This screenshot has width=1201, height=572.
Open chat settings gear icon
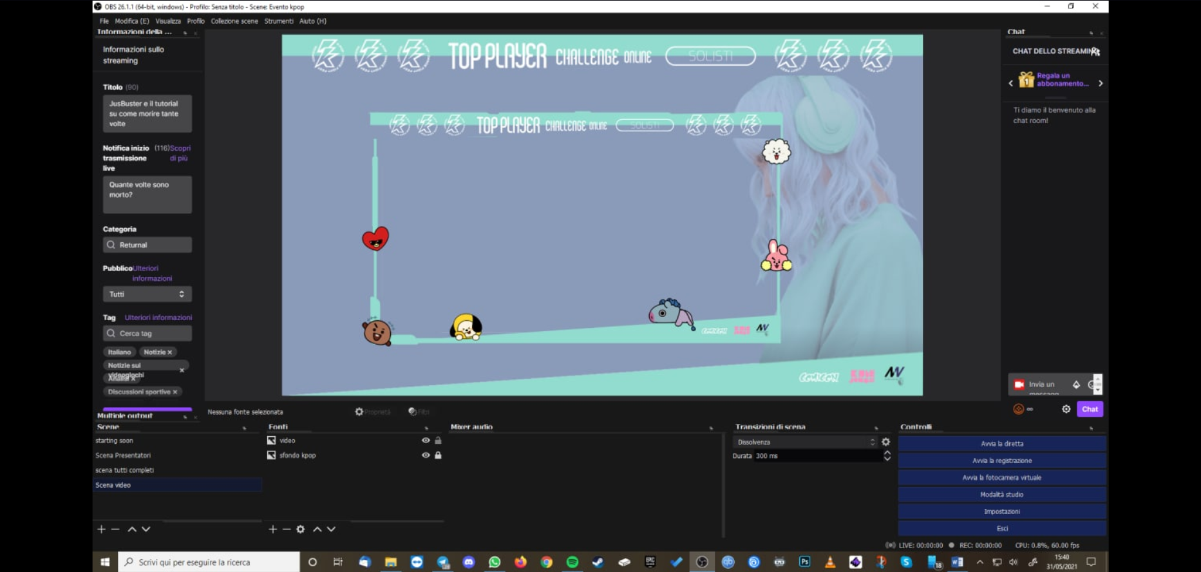tap(1066, 409)
